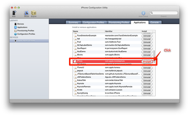Uninstall the GunReport app
The height and width of the screenshot is (116, 189).
click(147, 49)
